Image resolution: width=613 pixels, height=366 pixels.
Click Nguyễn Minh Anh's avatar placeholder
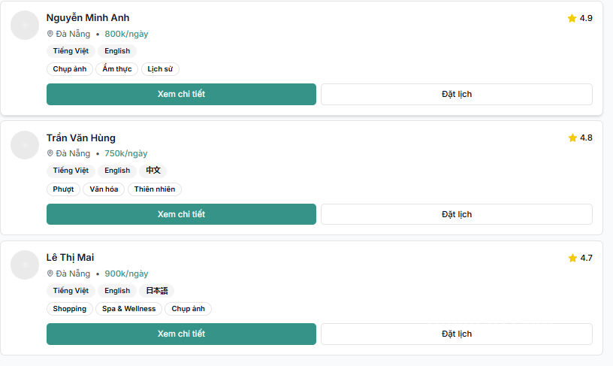tap(25, 25)
